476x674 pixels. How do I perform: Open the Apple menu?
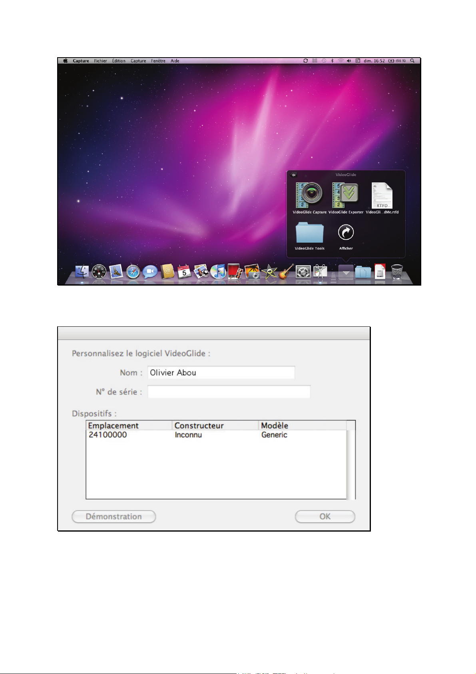click(x=66, y=61)
